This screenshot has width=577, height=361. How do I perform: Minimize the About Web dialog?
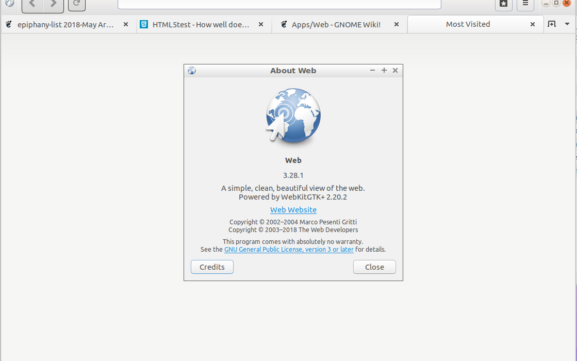pos(372,70)
